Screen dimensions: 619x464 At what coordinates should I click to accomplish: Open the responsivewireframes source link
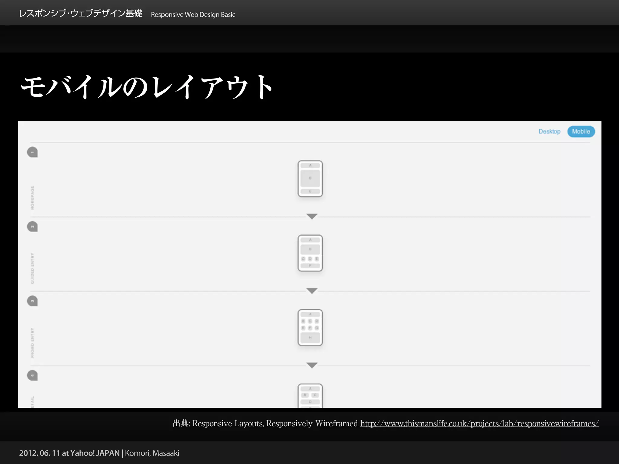[479, 424]
